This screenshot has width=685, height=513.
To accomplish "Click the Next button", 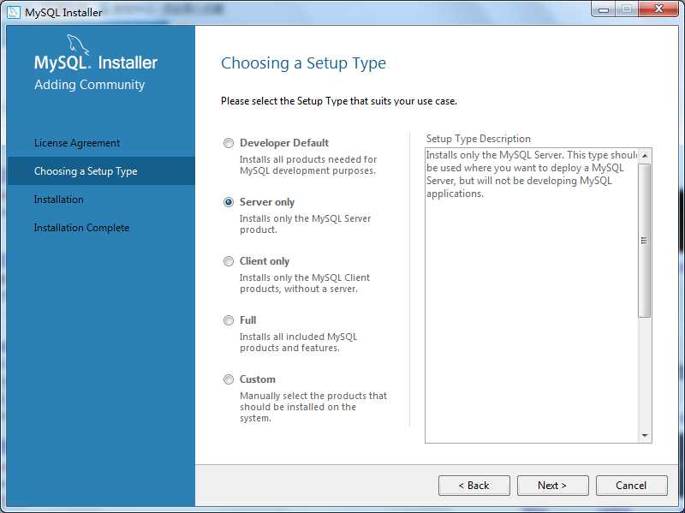I will pyautogui.click(x=552, y=486).
